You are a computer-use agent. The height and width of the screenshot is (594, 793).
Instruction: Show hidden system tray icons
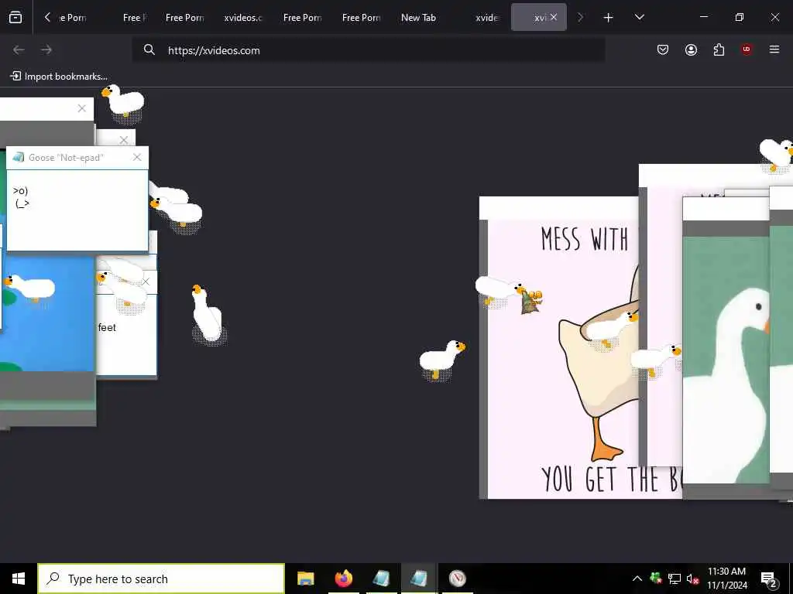[x=637, y=579]
